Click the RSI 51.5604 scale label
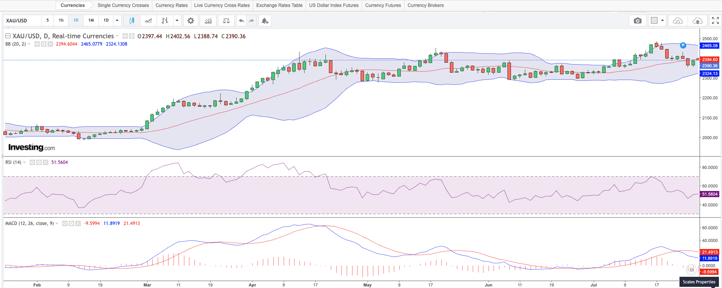 710,194
